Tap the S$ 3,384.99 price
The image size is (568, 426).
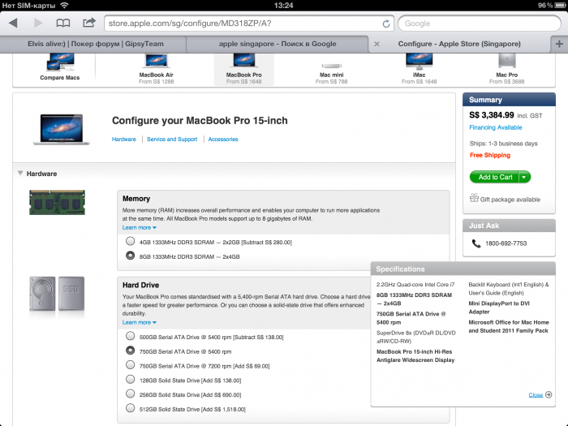(x=492, y=115)
